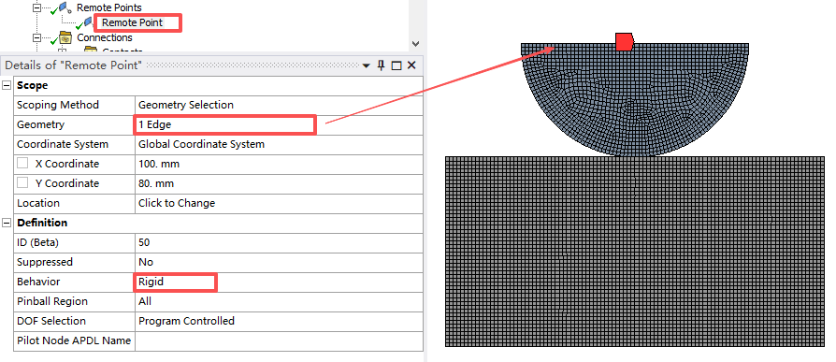The height and width of the screenshot is (362, 836).
Task: Click the Remote Point child node icon
Action: (89, 22)
